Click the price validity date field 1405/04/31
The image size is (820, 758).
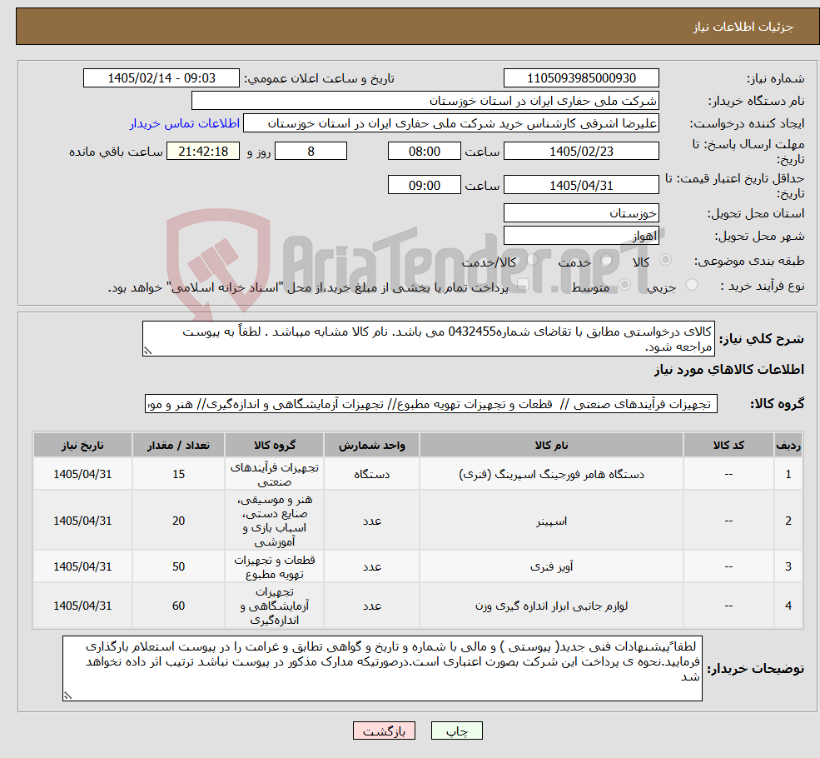(581, 185)
